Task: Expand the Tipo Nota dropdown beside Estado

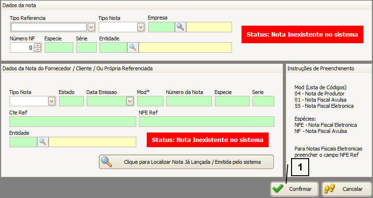Action: [51, 101]
